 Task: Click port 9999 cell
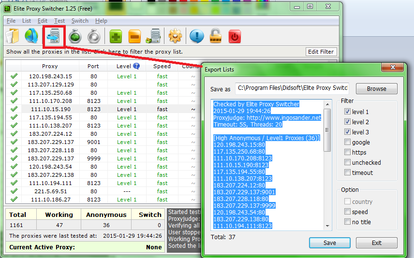click(x=94, y=158)
